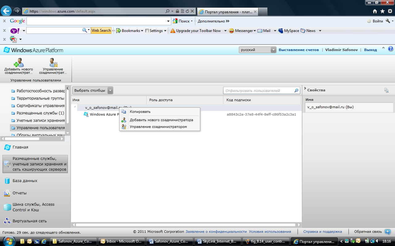Click the Выход link
The image size is (395, 246).
[370, 50]
